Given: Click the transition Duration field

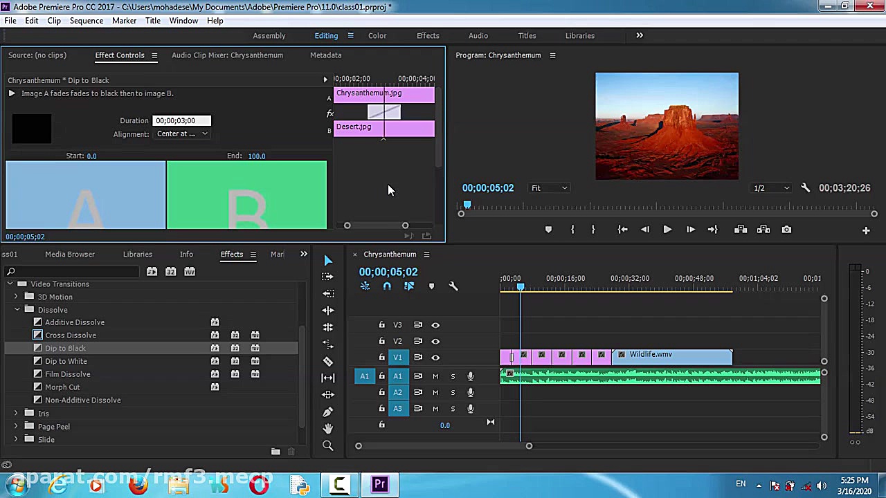Looking at the screenshot, I should pos(181,121).
